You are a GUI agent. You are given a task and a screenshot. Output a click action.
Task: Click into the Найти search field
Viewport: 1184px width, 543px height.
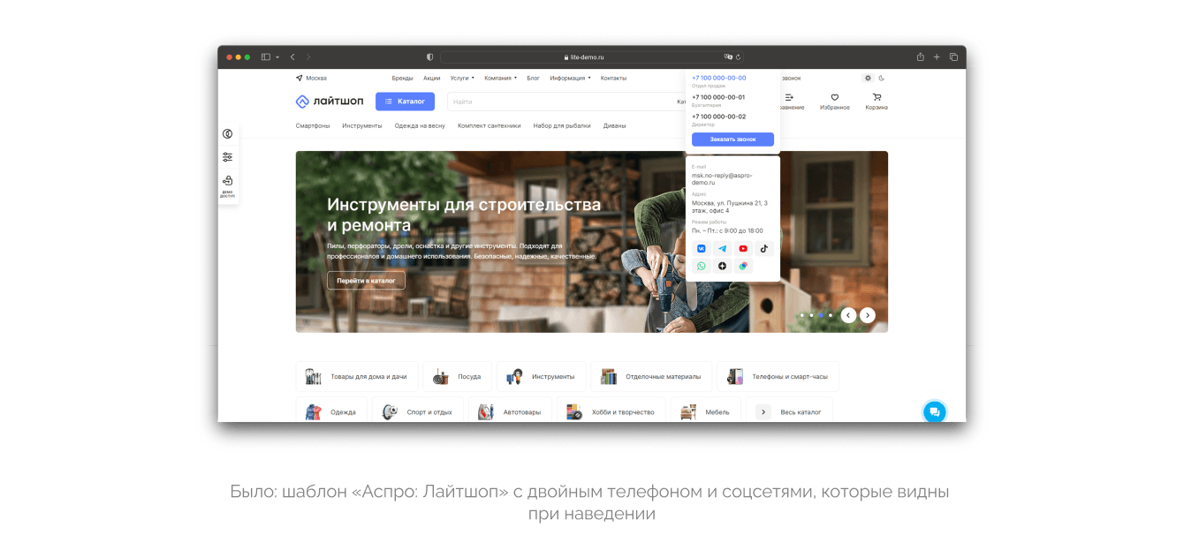(565, 102)
